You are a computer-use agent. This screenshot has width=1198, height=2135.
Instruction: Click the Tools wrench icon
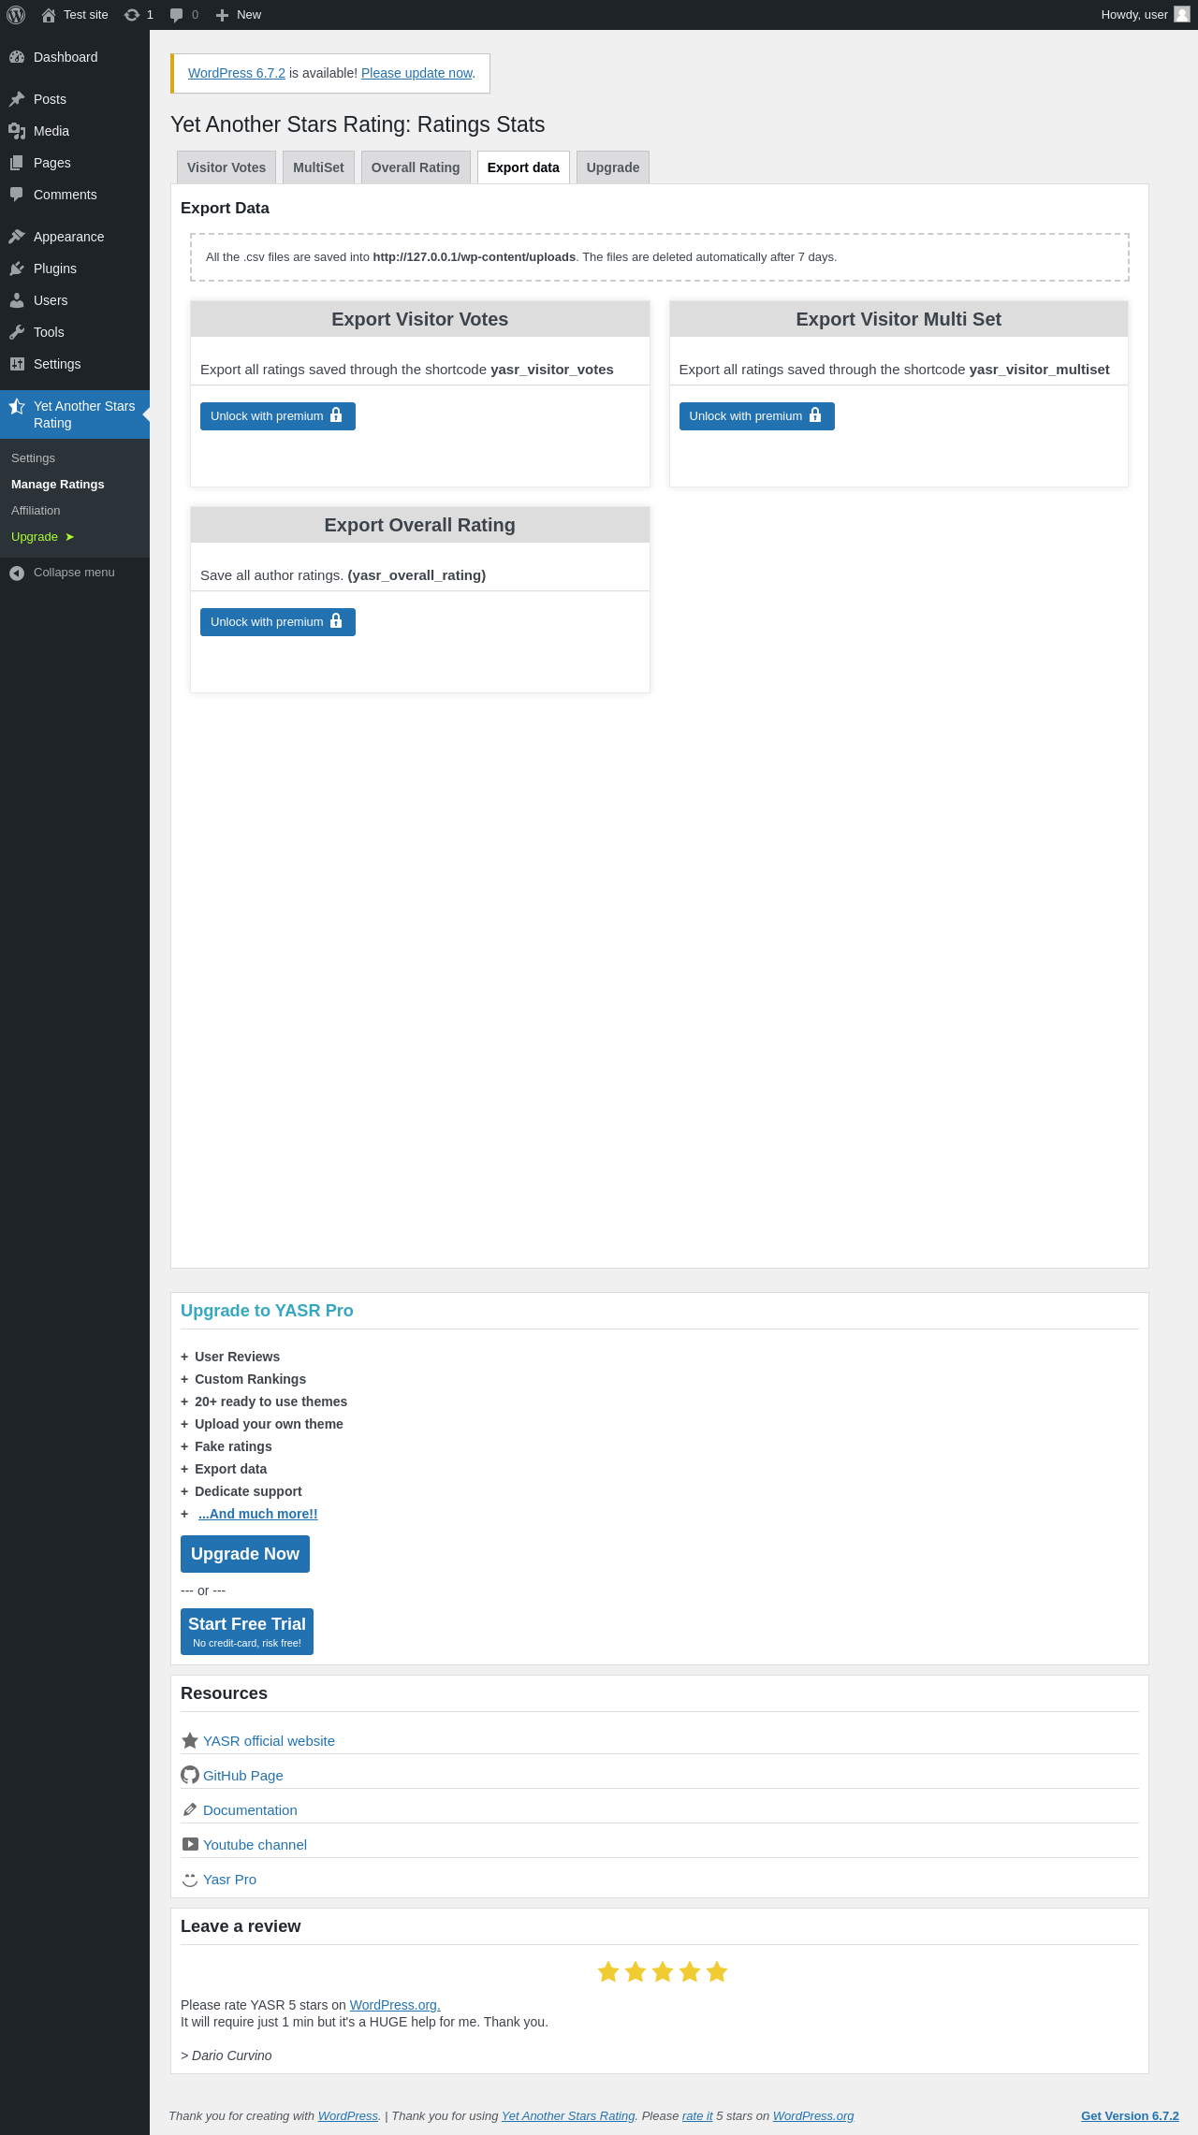(x=17, y=332)
